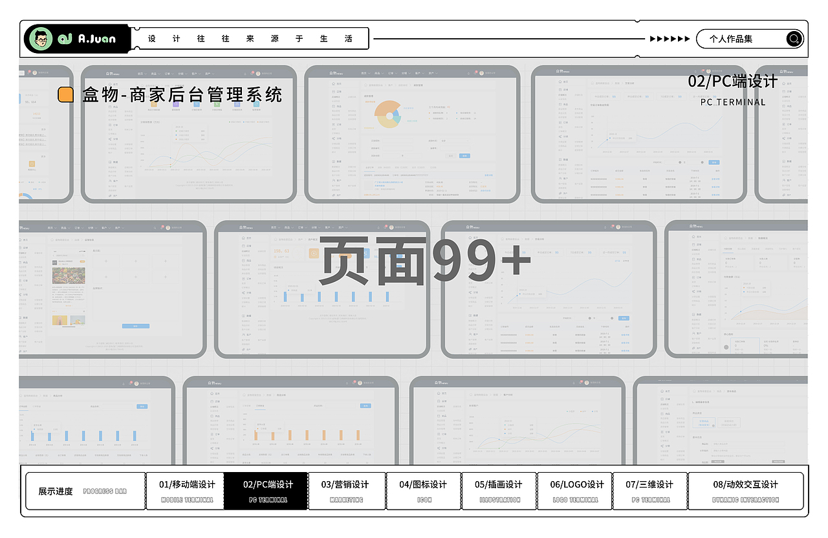
Task: Toggle the yellow legend dot below the orange one
Action: pyautogui.click(x=429, y=119)
